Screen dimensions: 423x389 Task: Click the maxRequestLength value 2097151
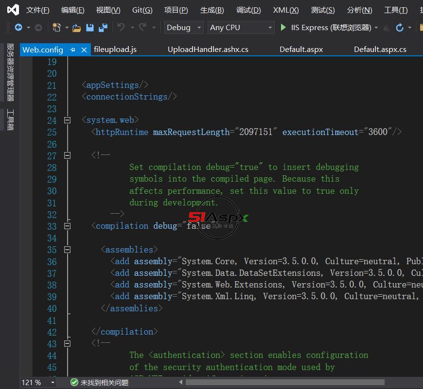256,132
